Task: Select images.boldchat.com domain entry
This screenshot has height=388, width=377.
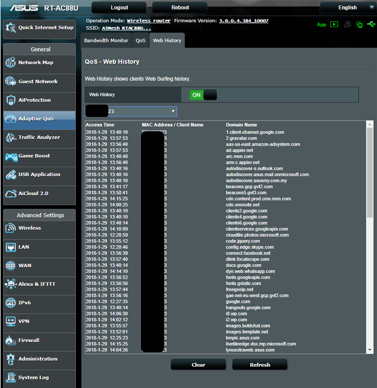Action: pyautogui.click(x=248, y=326)
